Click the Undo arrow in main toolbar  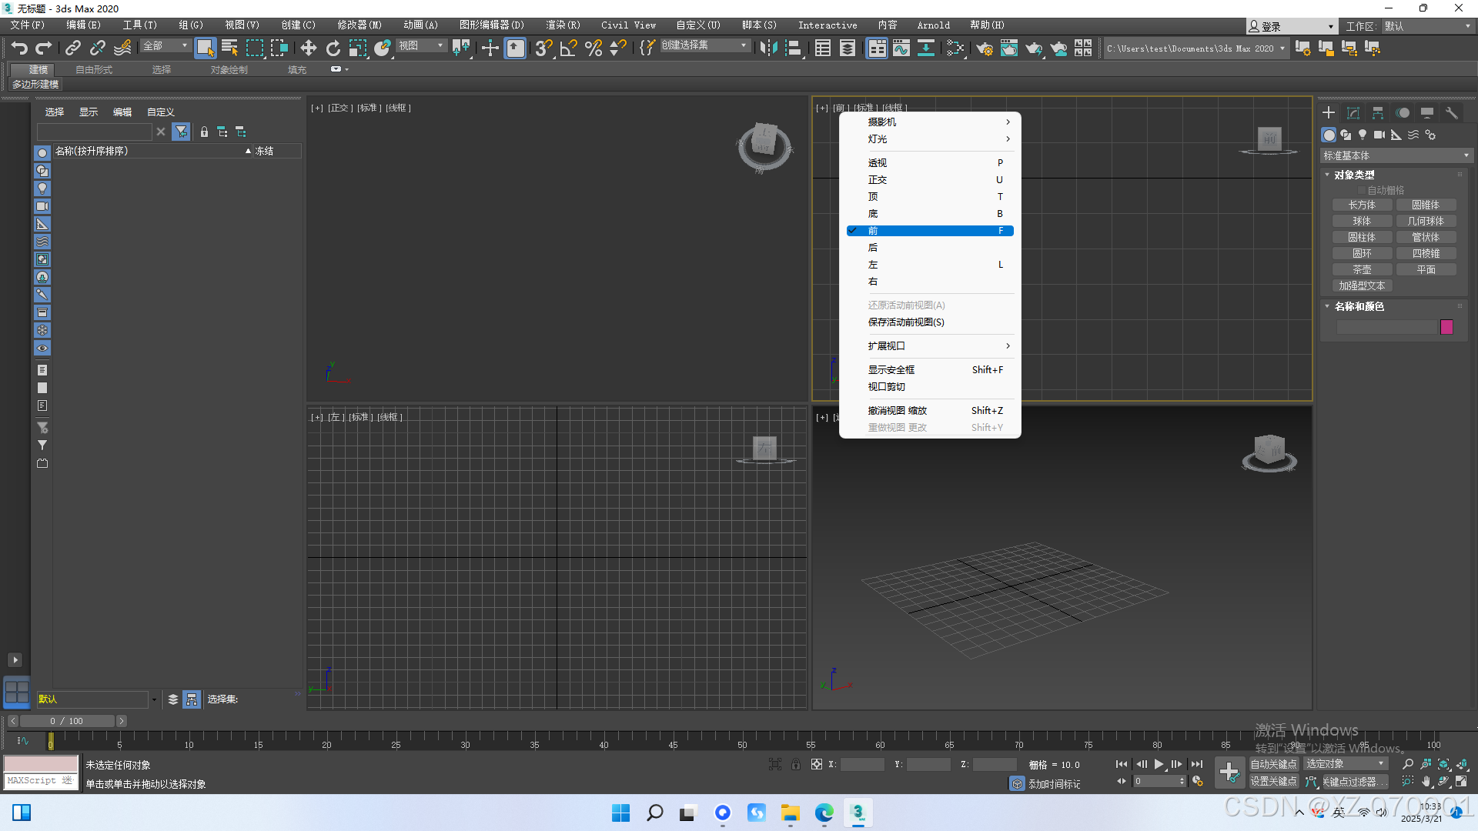pos(19,48)
